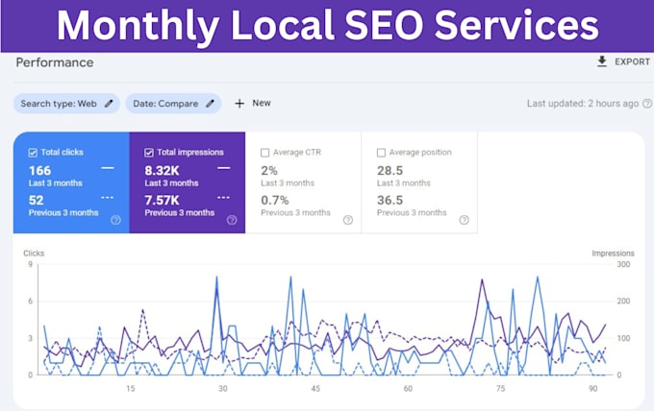Screen dimensions: 654x411
Task: Open help icon in Total clicks card
Action: (x=115, y=220)
